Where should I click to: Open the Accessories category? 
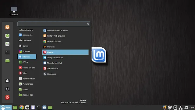(27, 35)
